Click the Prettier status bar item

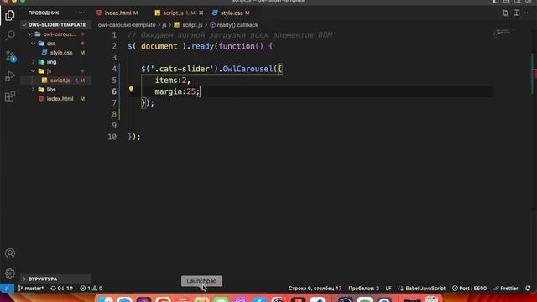coord(506,289)
